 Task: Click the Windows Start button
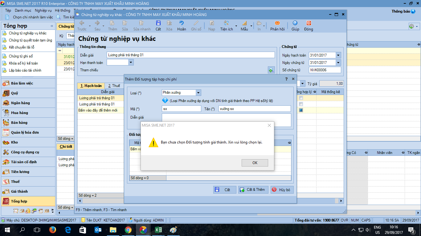pyautogui.click(x=7, y=230)
